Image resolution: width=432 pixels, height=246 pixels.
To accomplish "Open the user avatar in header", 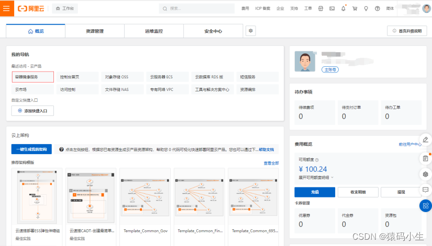I will pos(426,8).
